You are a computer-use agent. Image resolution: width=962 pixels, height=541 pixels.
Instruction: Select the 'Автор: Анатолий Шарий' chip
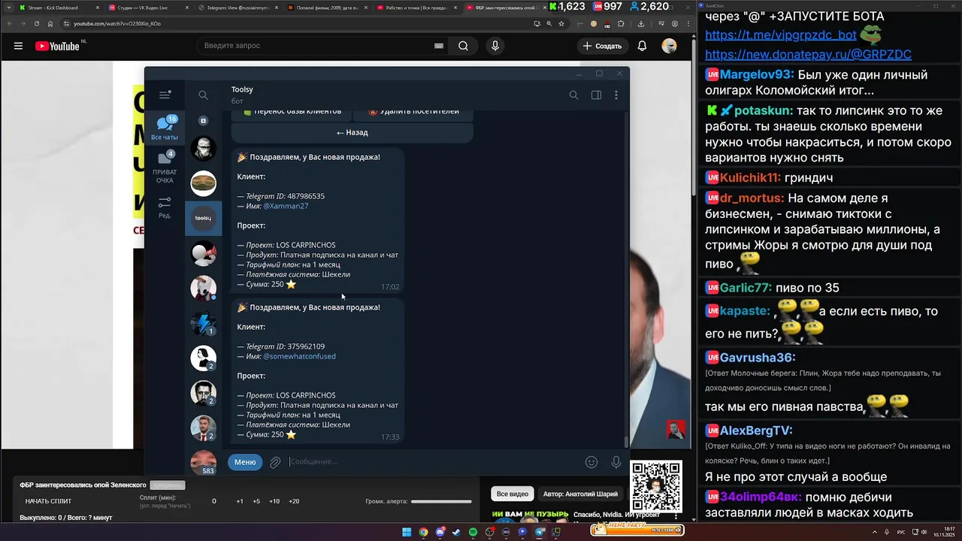click(580, 494)
